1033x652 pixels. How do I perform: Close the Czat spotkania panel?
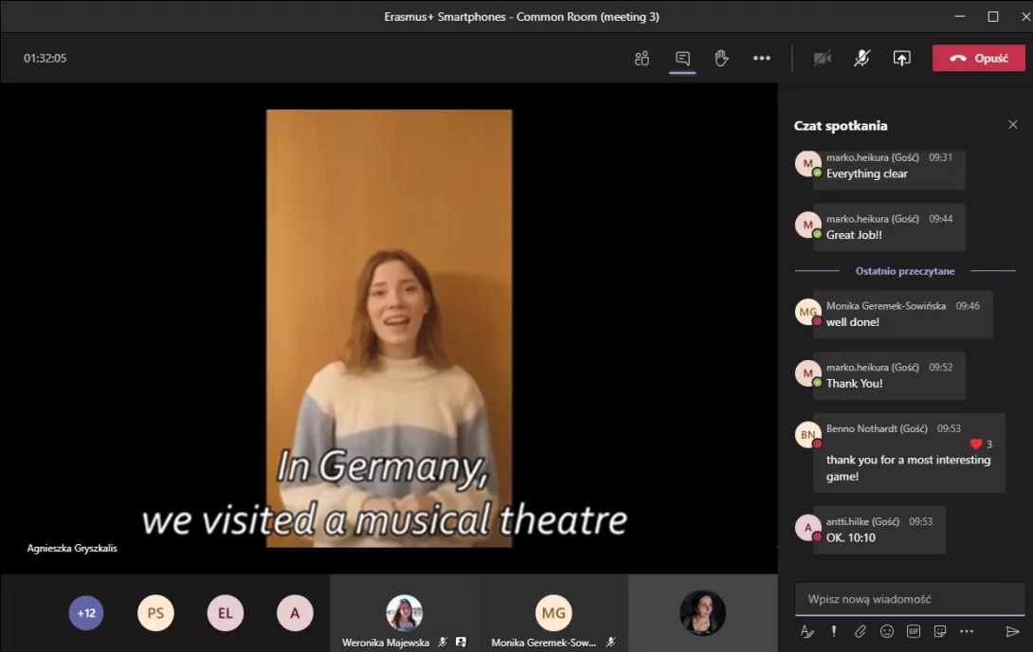[1012, 125]
